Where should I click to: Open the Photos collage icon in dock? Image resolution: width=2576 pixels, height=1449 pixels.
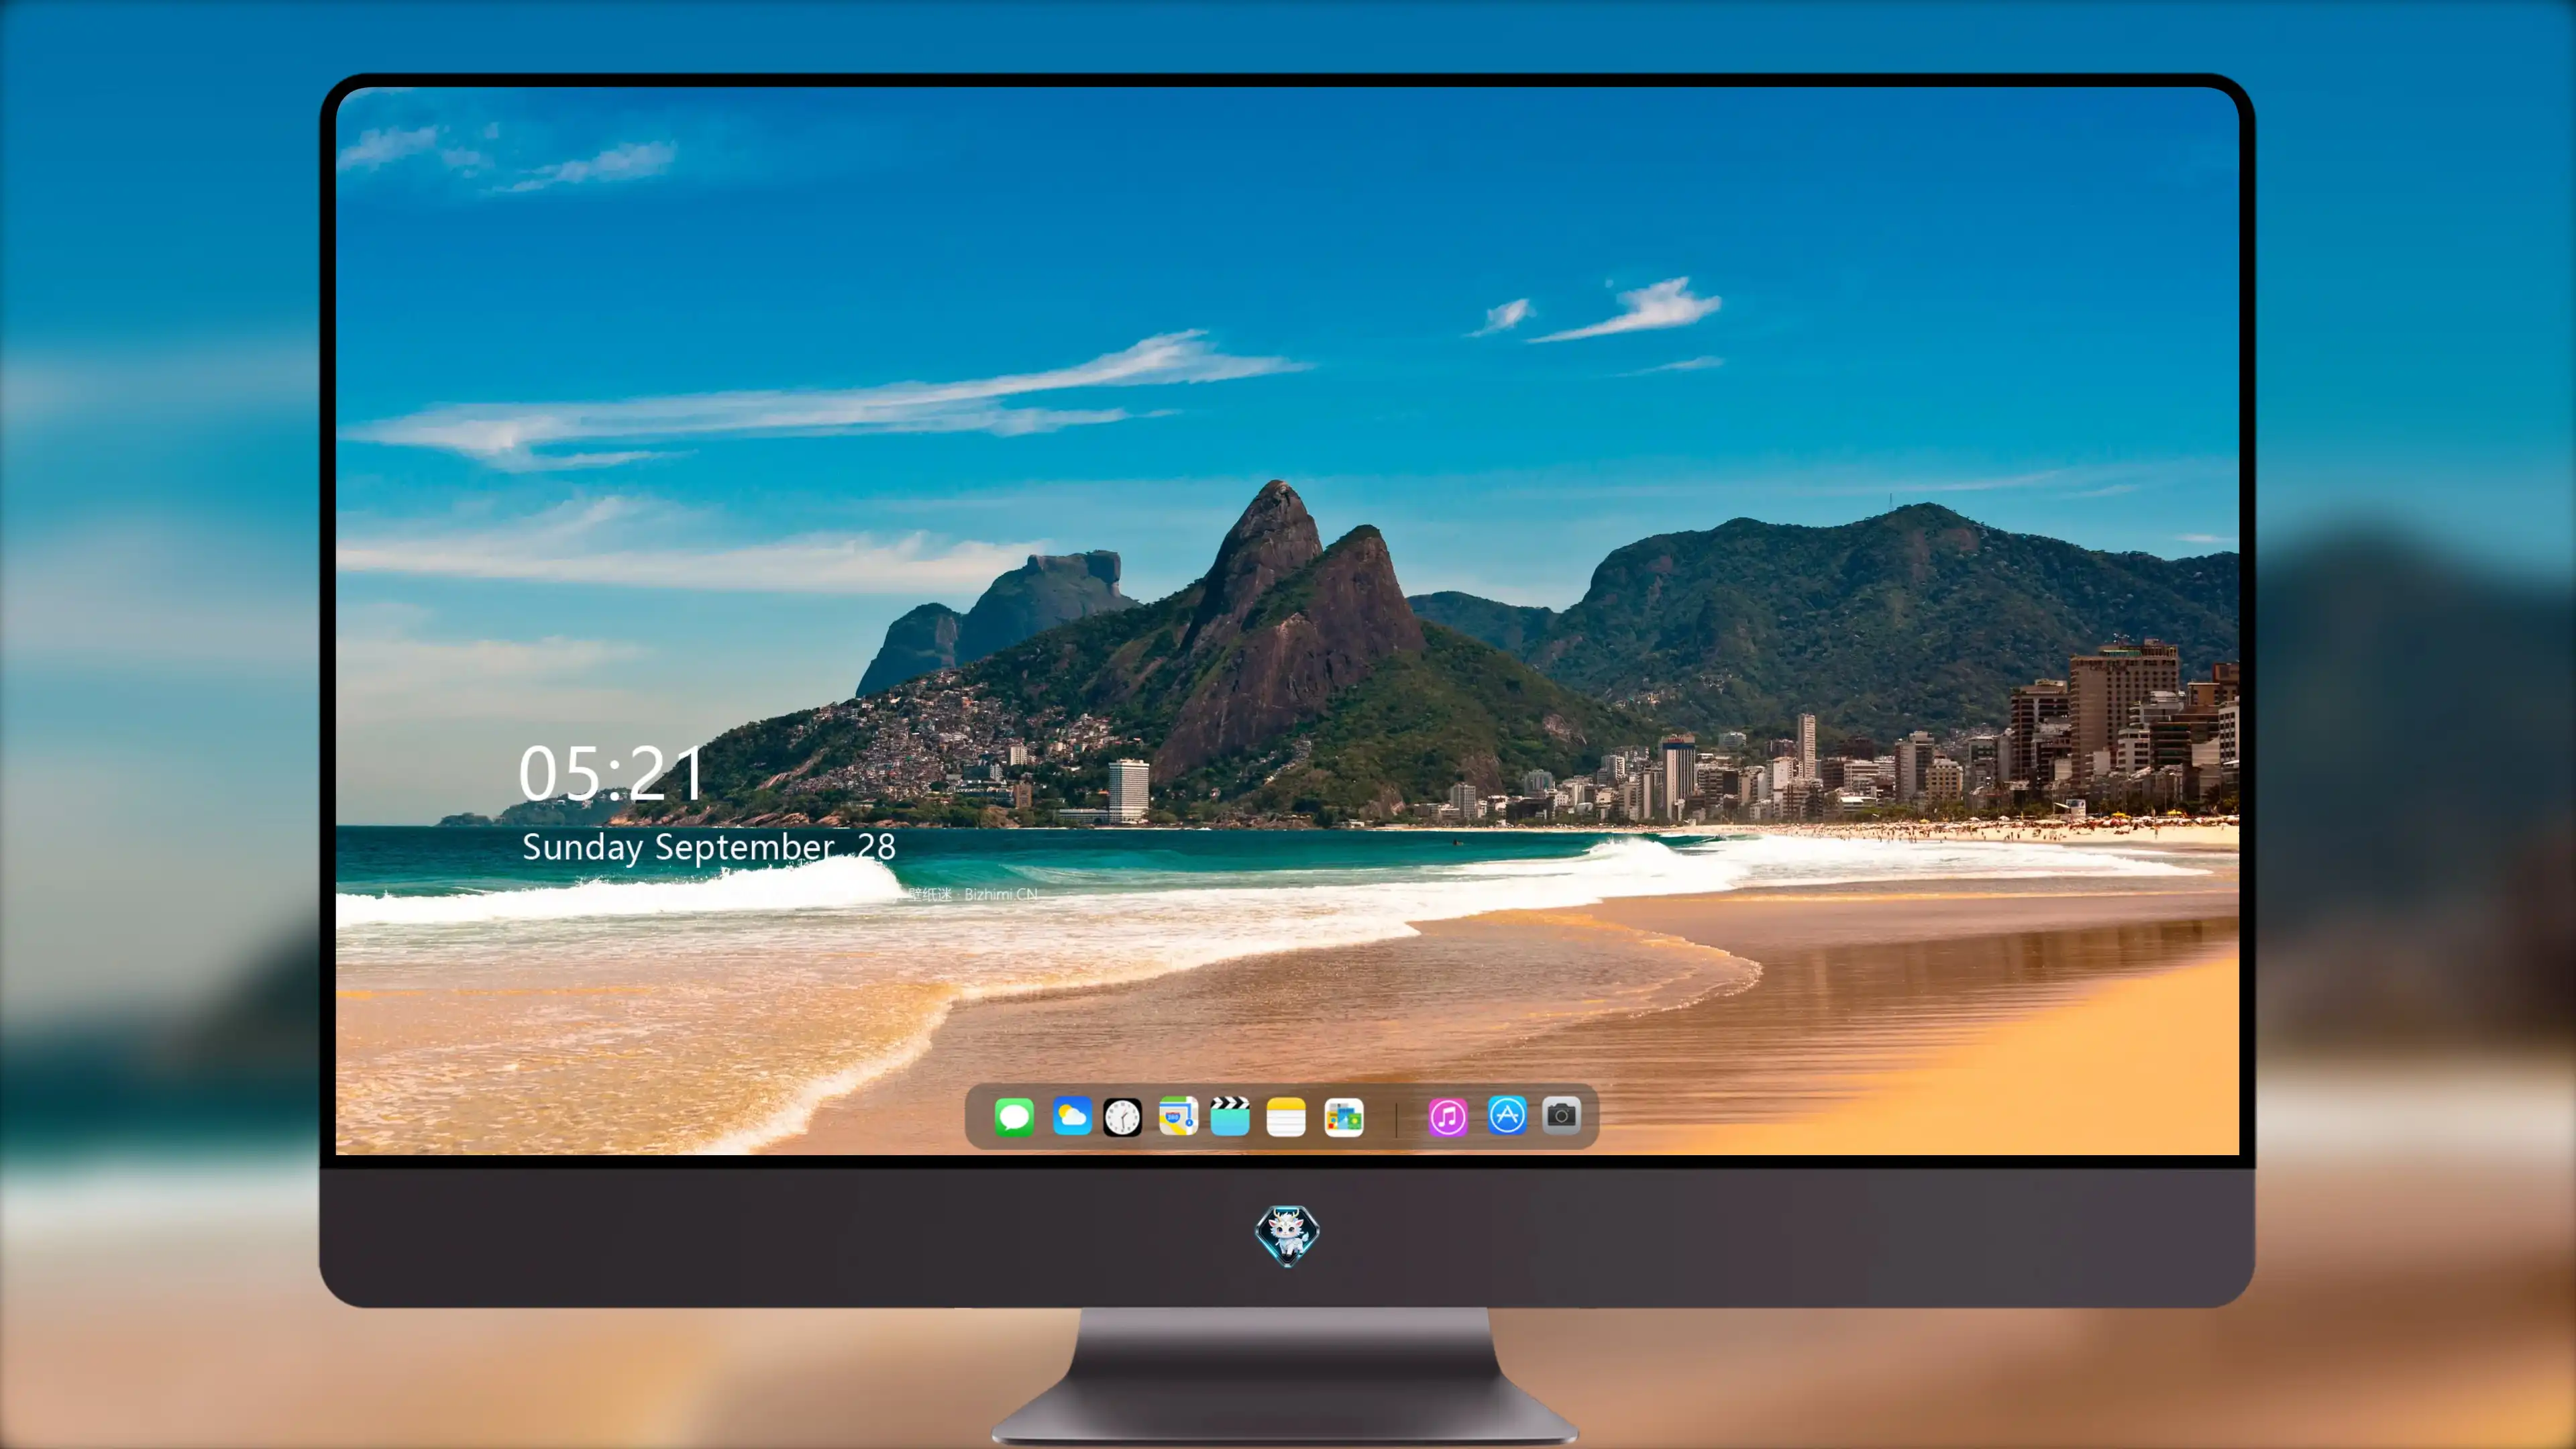(1344, 1117)
